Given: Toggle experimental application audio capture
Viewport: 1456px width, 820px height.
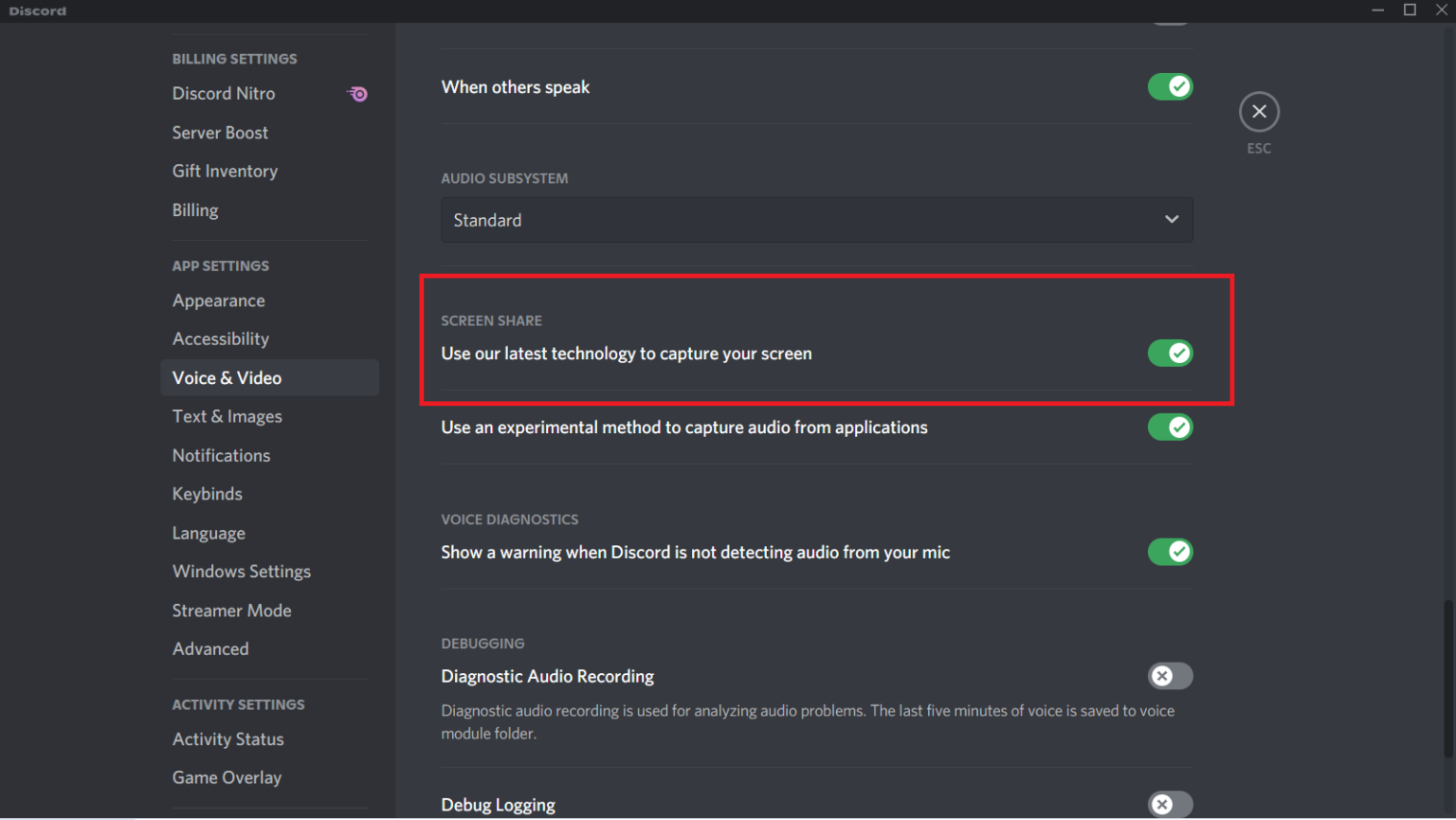Looking at the screenshot, I should pos(1170,427).
